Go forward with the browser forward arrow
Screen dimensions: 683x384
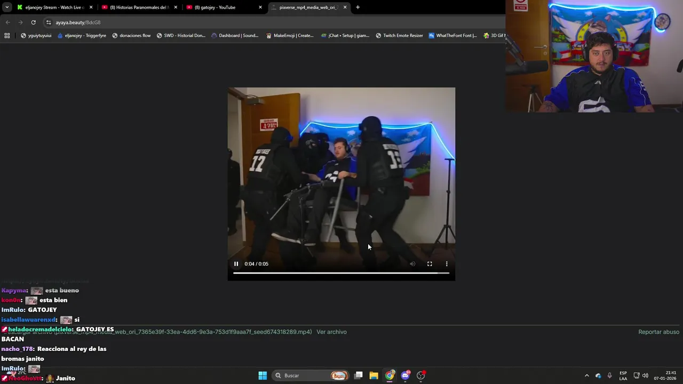(20, 22)
